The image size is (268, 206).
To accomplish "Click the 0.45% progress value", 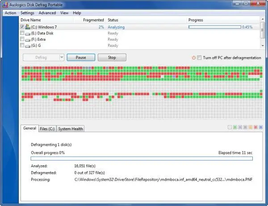I will click(x=247, y=27).
